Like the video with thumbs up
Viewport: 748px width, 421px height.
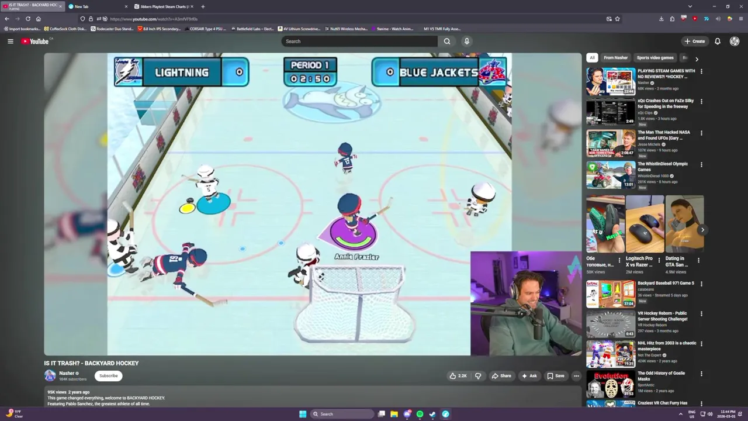[x=458, y=376]
